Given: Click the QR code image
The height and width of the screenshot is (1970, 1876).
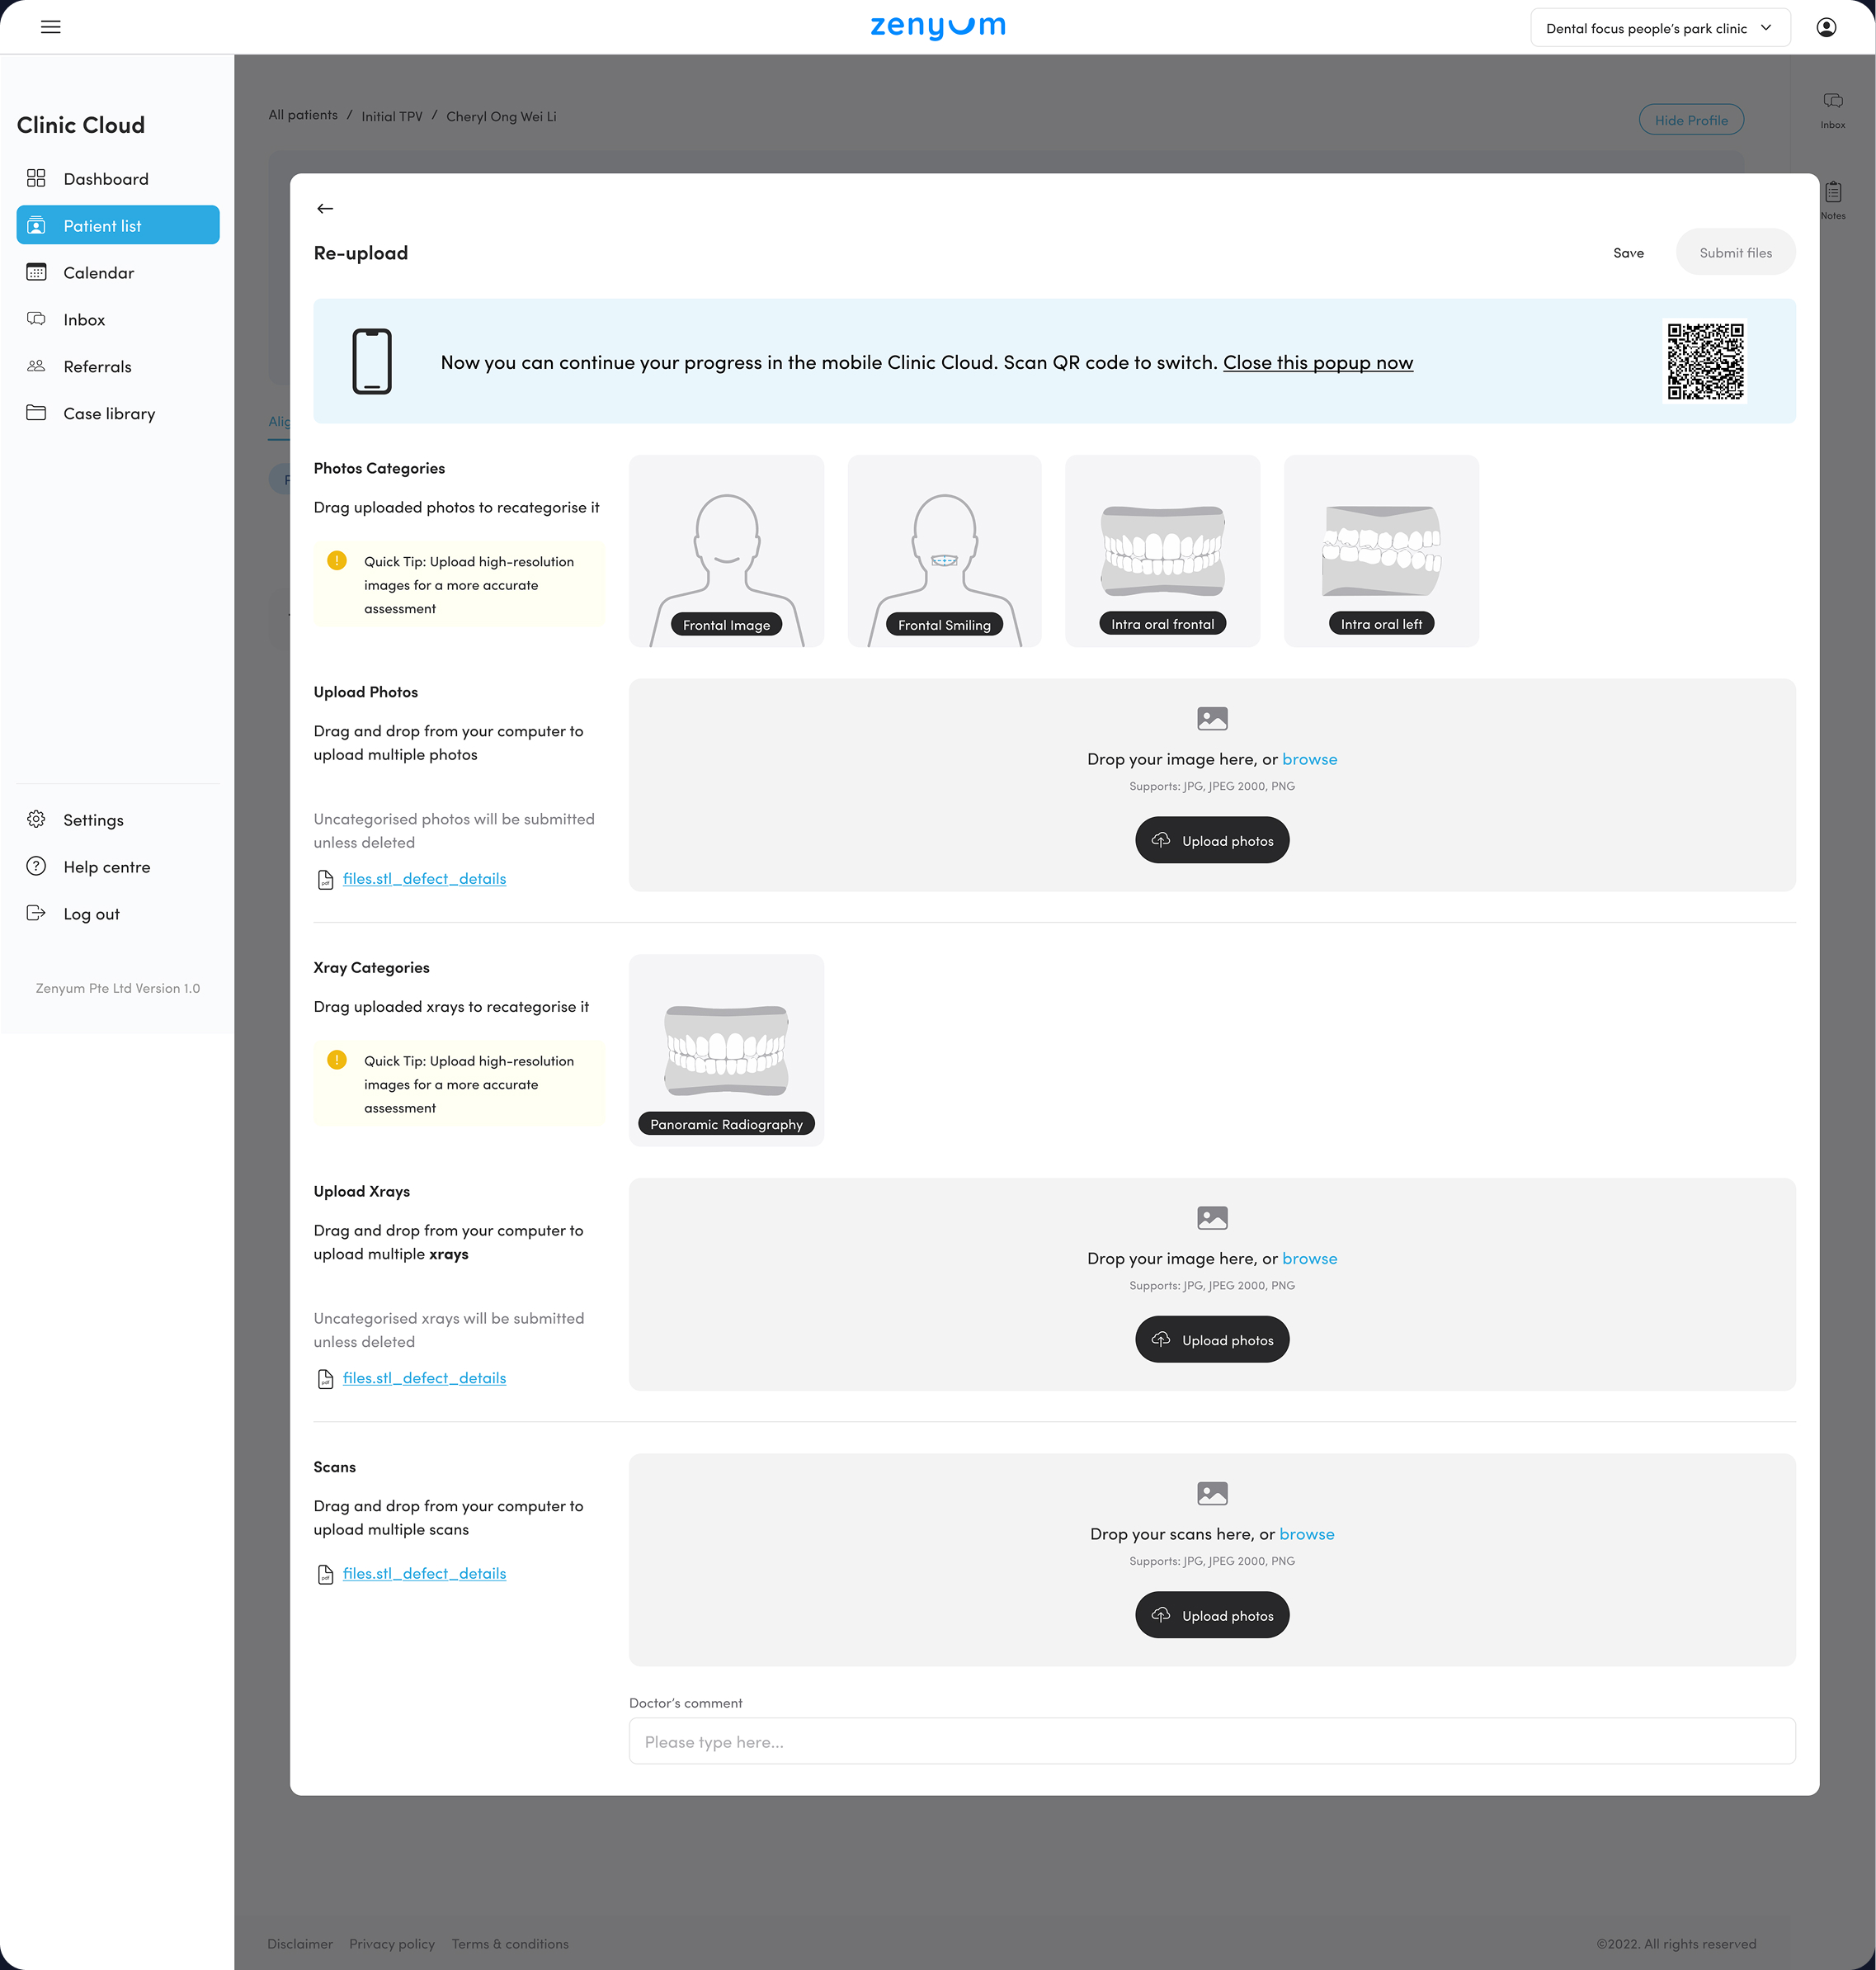Looking at the screenshot, I should click(1705, 361).
